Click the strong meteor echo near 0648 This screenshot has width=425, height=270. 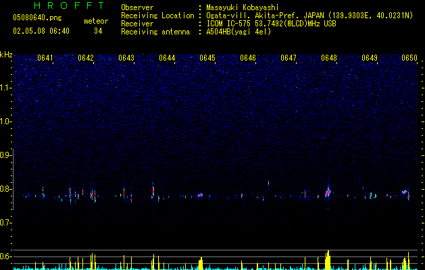[x=328, y=192]
